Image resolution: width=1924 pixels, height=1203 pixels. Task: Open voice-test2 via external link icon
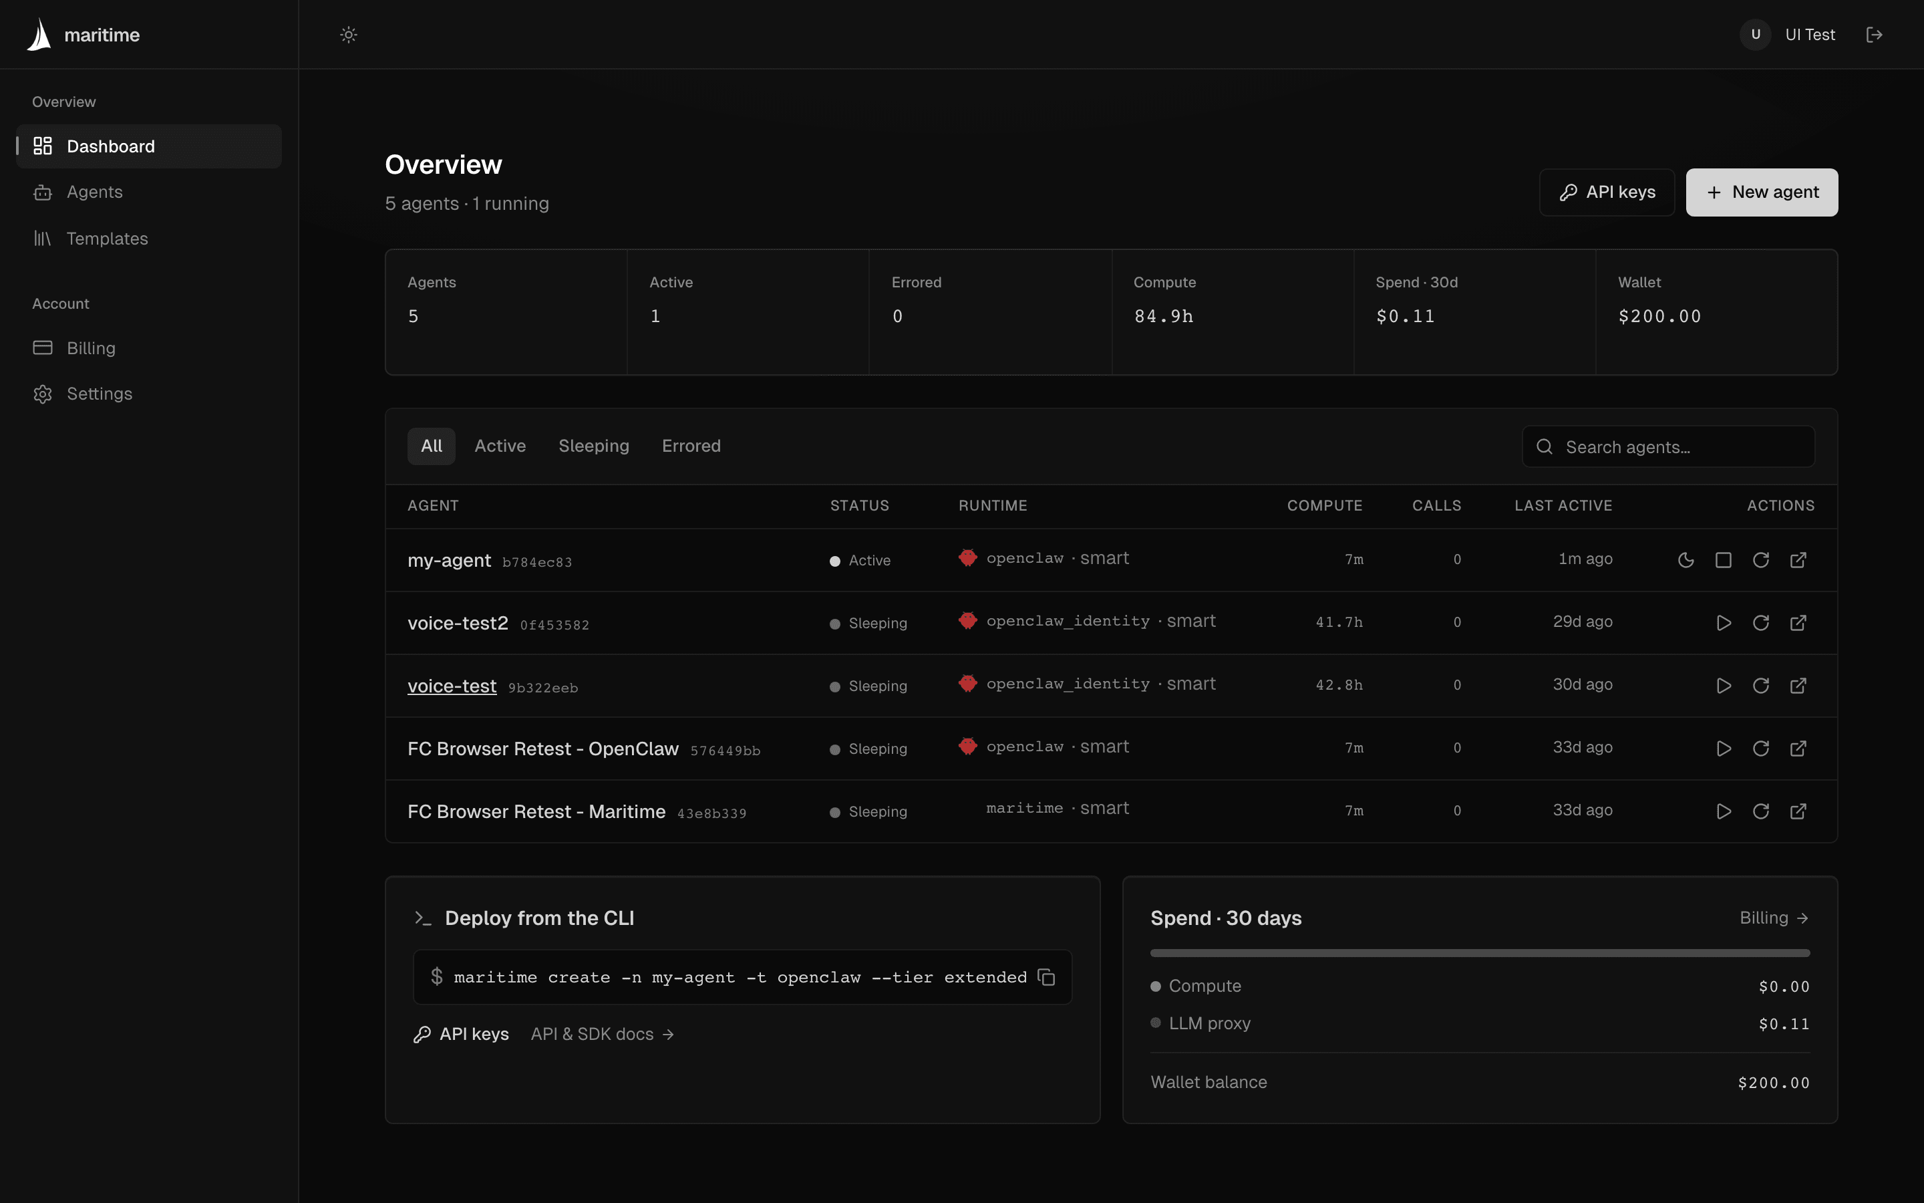click(x=1798, y=623)
